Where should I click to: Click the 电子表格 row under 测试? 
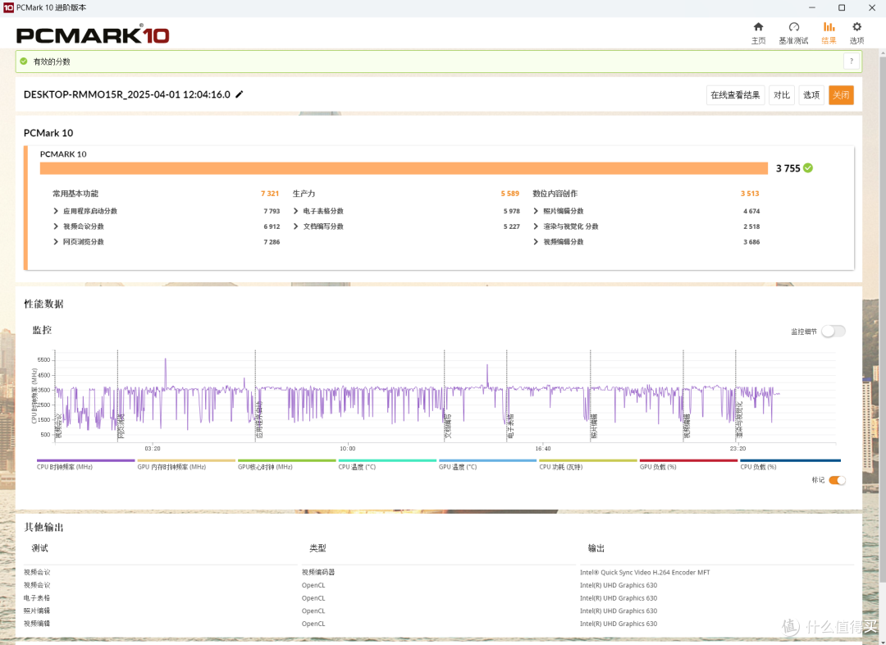[x=37, y=598]
